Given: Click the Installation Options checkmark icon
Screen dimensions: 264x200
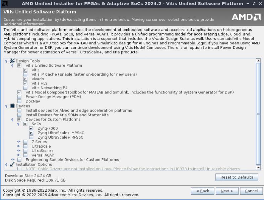Looking at the screenshot, I should pyautogui.click(x=12, y=164).
